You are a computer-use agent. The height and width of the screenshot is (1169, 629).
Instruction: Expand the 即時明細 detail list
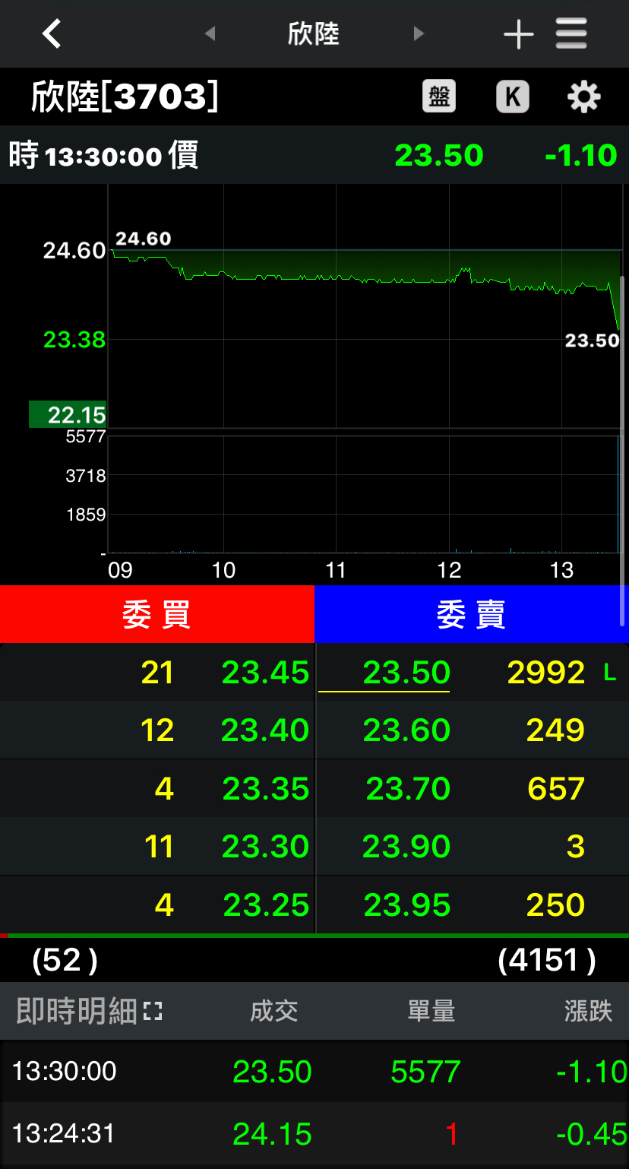pos(153,1011)
